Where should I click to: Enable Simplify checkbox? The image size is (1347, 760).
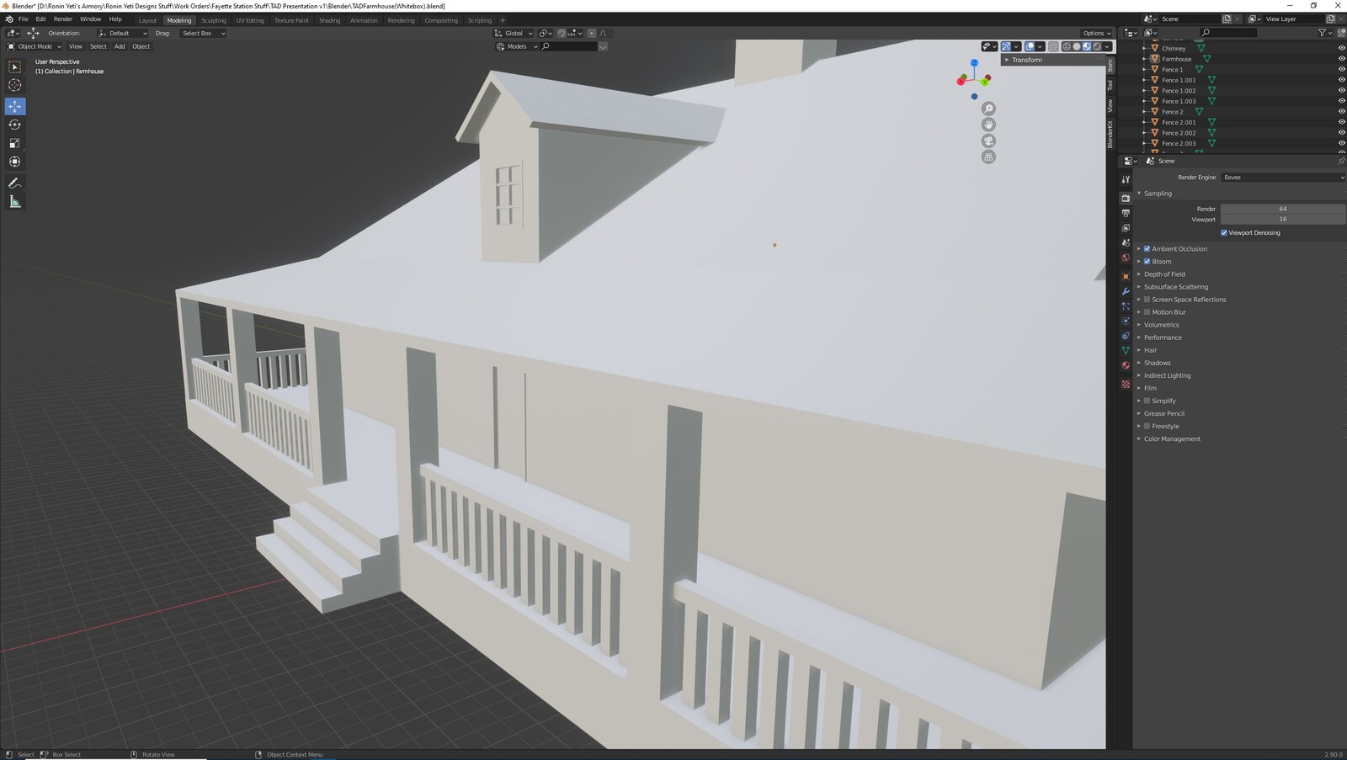coord(1147,401)
